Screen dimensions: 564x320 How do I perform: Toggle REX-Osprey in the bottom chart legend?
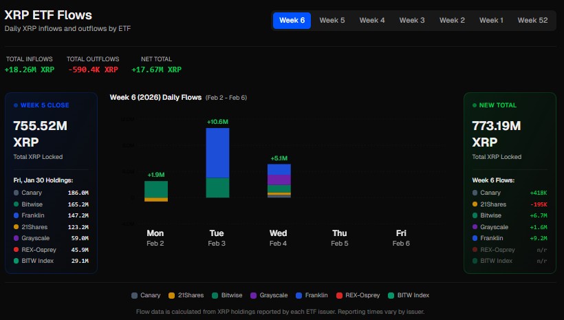tap(358, 295)
